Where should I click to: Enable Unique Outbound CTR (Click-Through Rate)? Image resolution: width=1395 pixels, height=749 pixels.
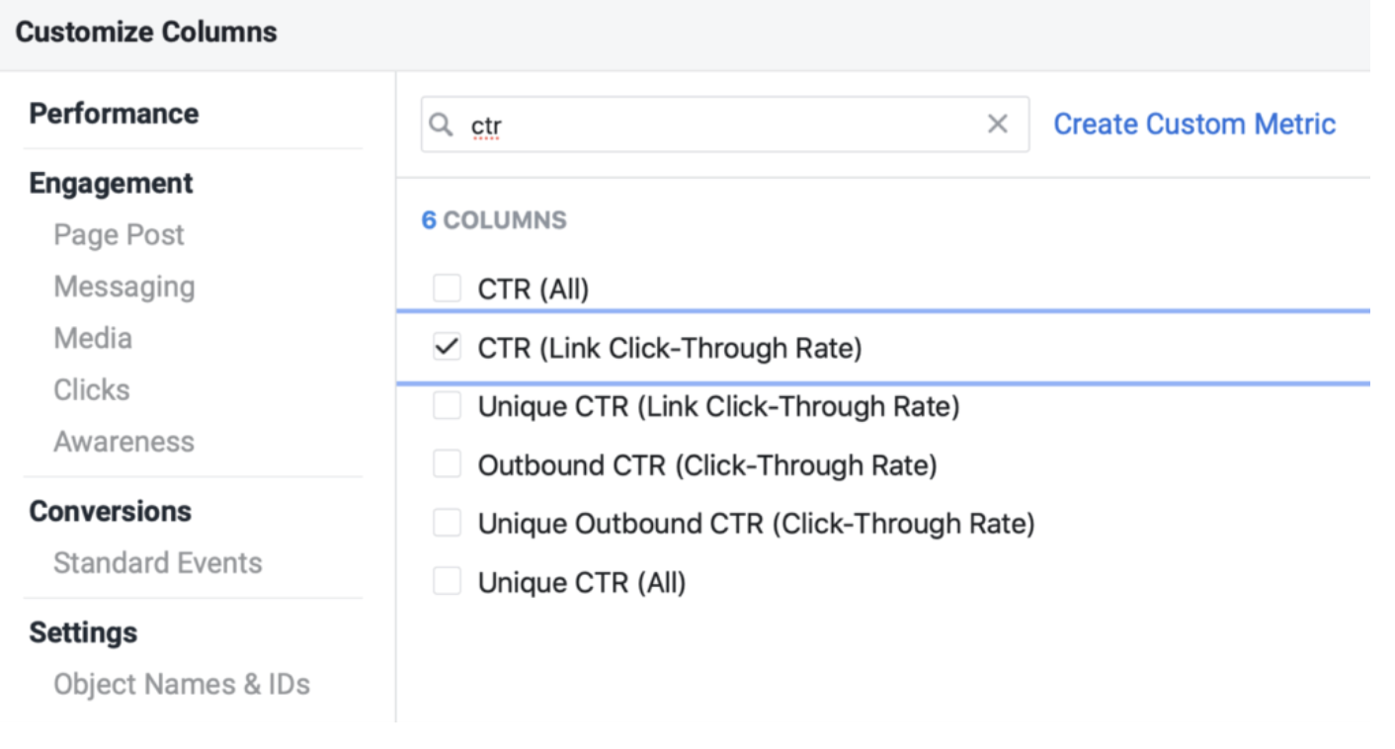446,524
